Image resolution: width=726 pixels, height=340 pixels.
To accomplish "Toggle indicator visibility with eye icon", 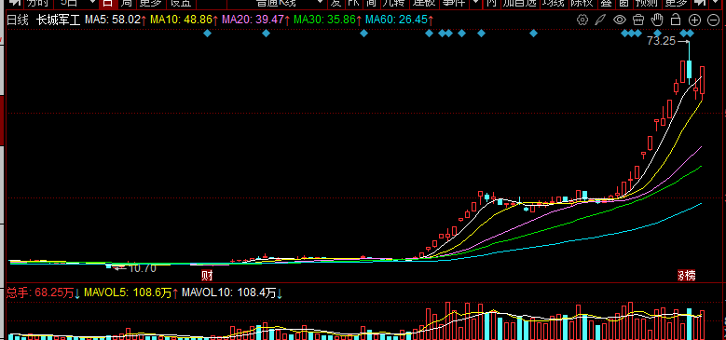I will point(620,20).
